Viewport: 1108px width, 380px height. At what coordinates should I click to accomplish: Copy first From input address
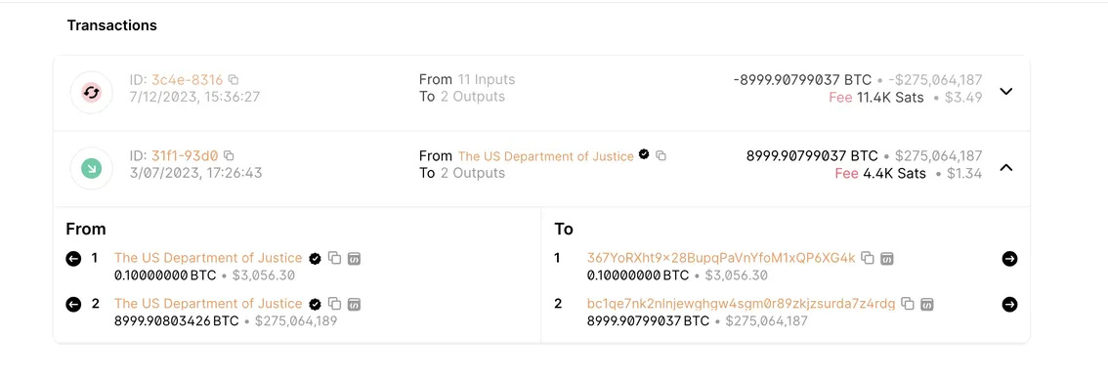click(335, 259)
